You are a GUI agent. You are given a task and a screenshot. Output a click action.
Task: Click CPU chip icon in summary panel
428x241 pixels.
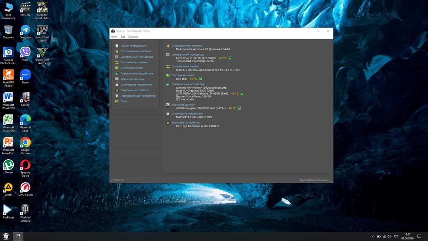(168, 55)
